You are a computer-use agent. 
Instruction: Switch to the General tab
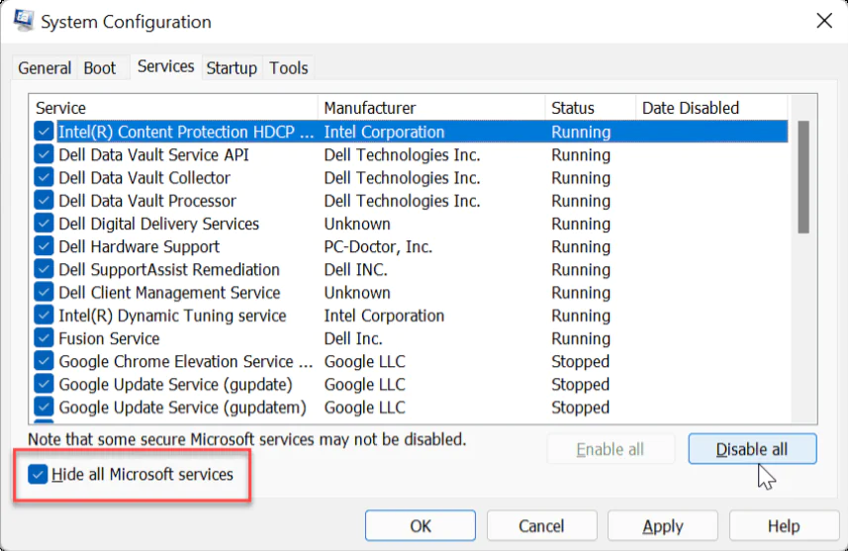45,68
